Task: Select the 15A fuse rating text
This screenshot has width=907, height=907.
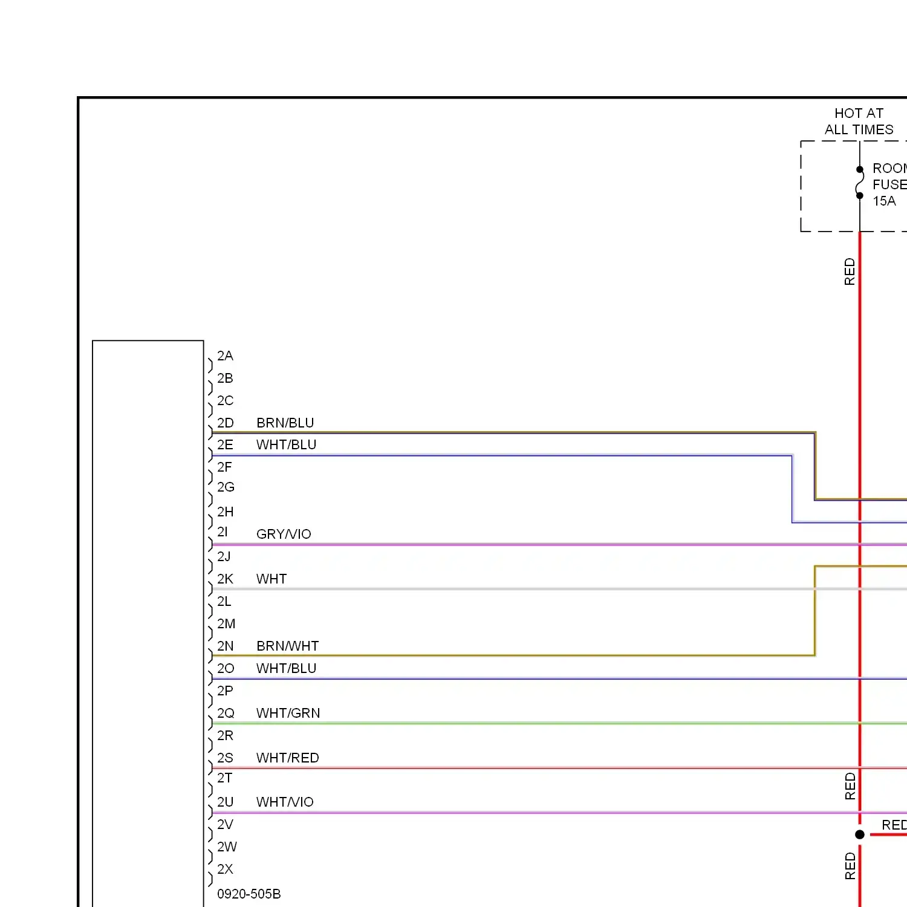Action: click(x=884, y=201)
